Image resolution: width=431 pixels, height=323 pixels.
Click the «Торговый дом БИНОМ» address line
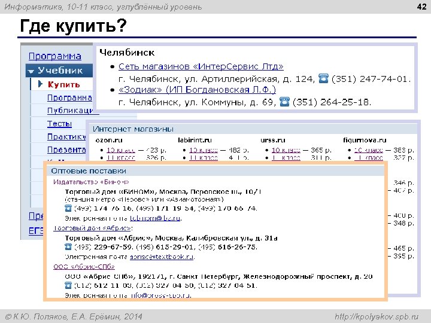point(163,191)
